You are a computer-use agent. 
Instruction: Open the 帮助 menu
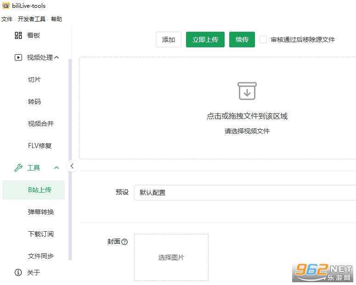click(57, 19)
